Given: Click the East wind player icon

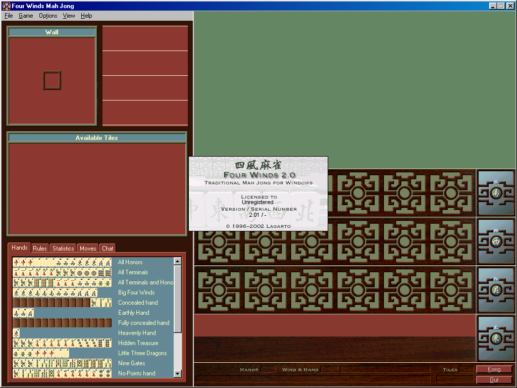Looking at the screenshot, I should coord(496,338).
